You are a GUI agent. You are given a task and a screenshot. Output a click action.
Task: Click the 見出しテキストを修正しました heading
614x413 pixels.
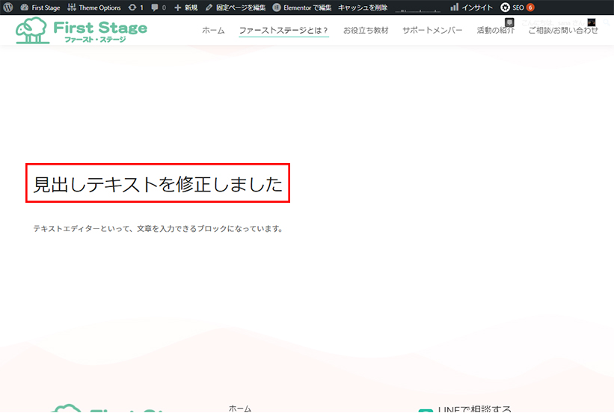click(158, 184)
